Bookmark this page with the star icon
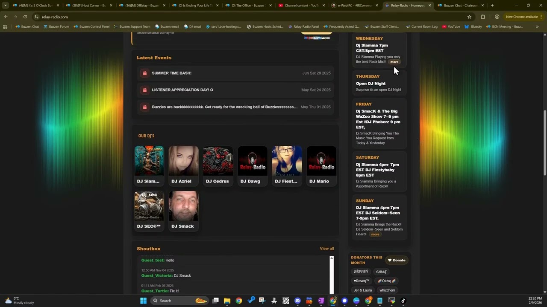The width and height of the screenshot is (547, 307). pyautogui.click(x=469, y=17)
